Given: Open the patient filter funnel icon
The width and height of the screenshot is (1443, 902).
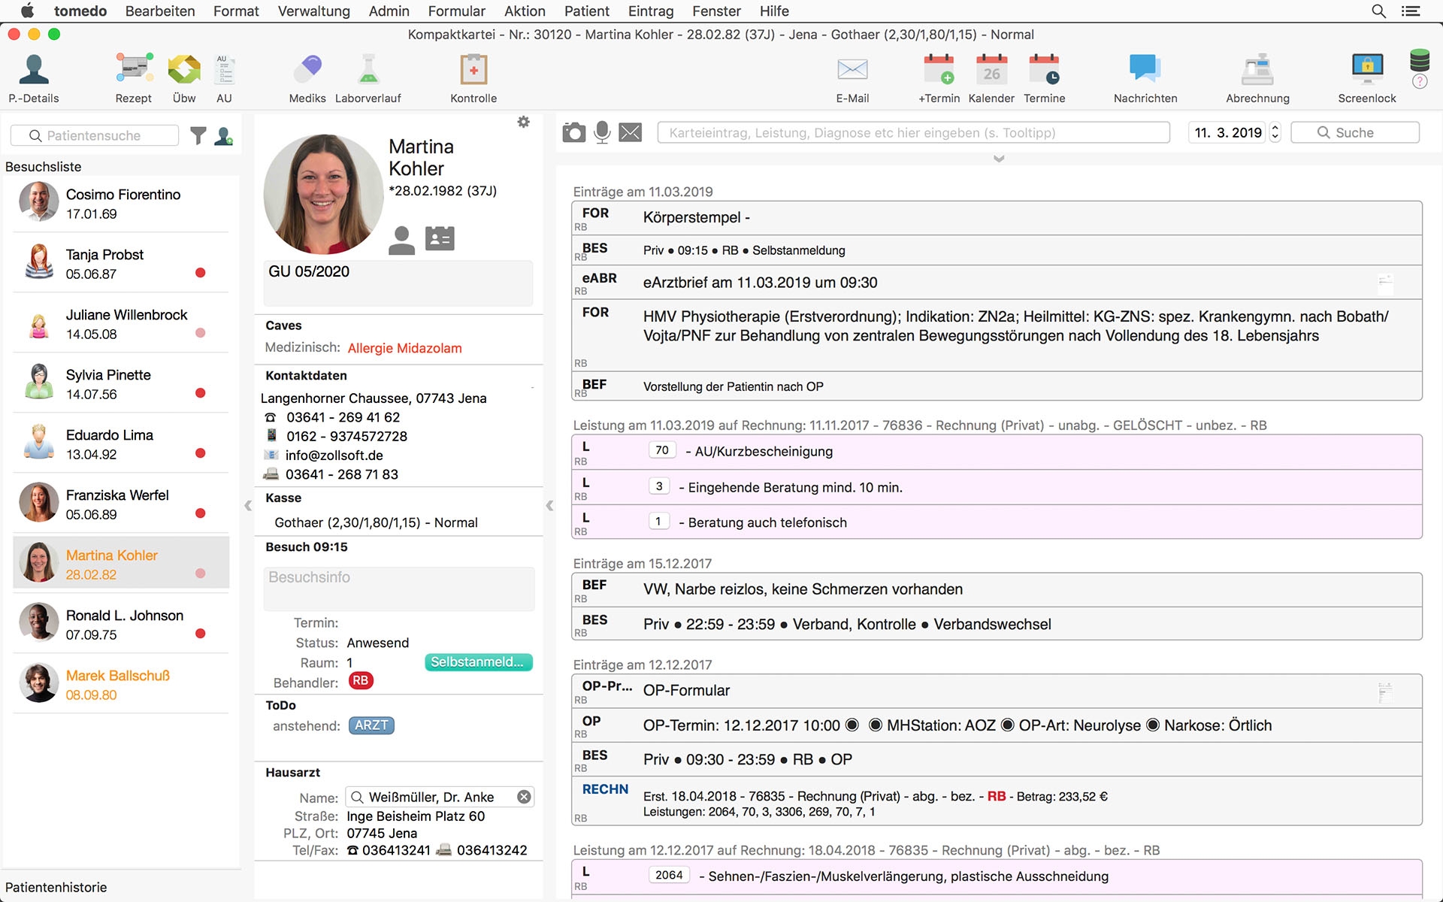Looking at the screenshot, I should pyautogui.click(x=198, y=135).
